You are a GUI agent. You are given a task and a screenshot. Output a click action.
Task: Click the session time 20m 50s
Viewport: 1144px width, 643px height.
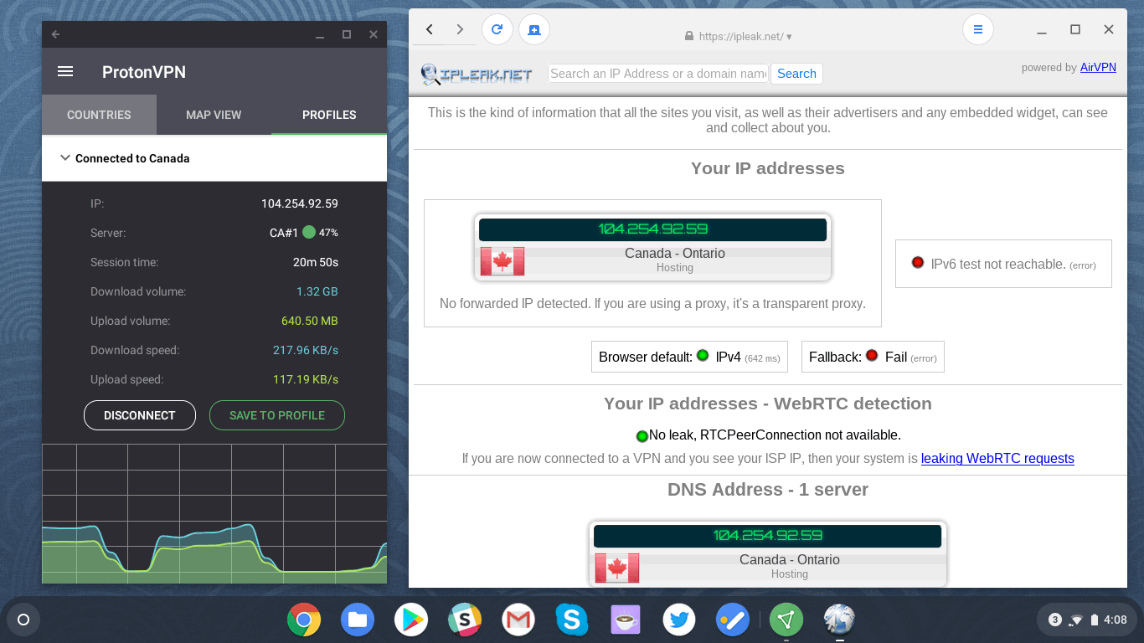(x=316, y=262)
